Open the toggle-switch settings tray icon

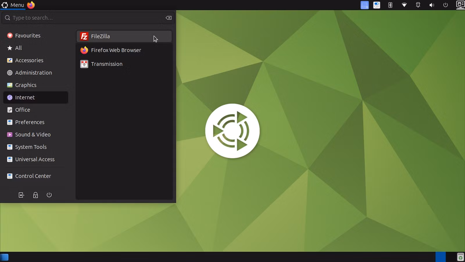(x=377, y=5)
